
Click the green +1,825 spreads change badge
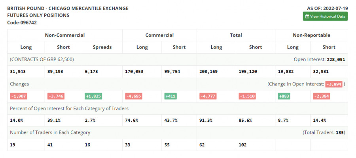(x=94, y=96)
